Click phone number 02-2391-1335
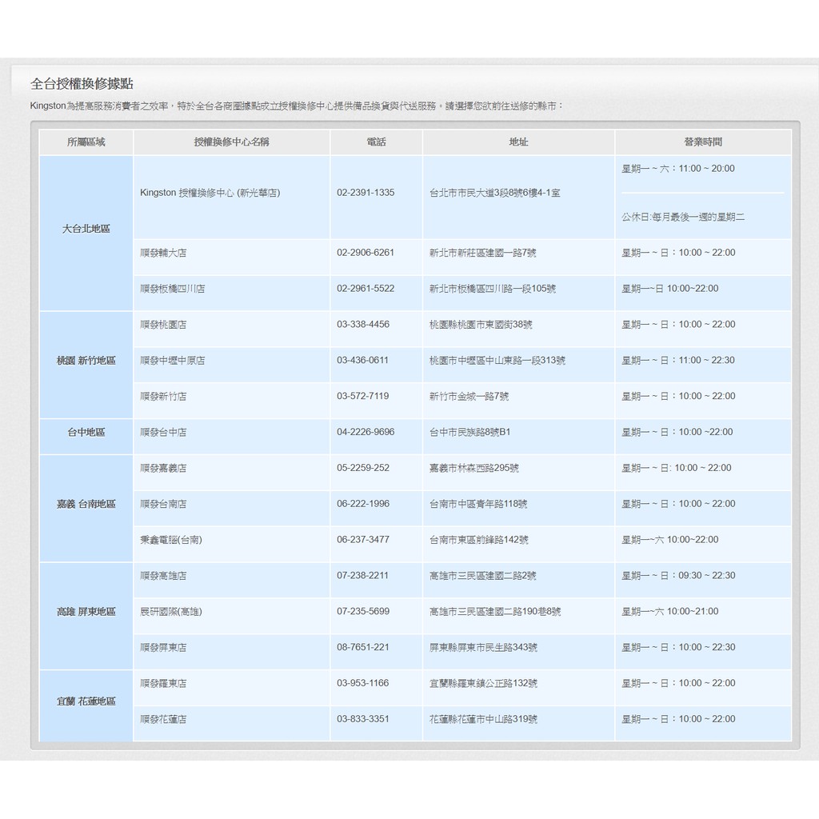This screenshot has height=819, width=819. (366, 193)
